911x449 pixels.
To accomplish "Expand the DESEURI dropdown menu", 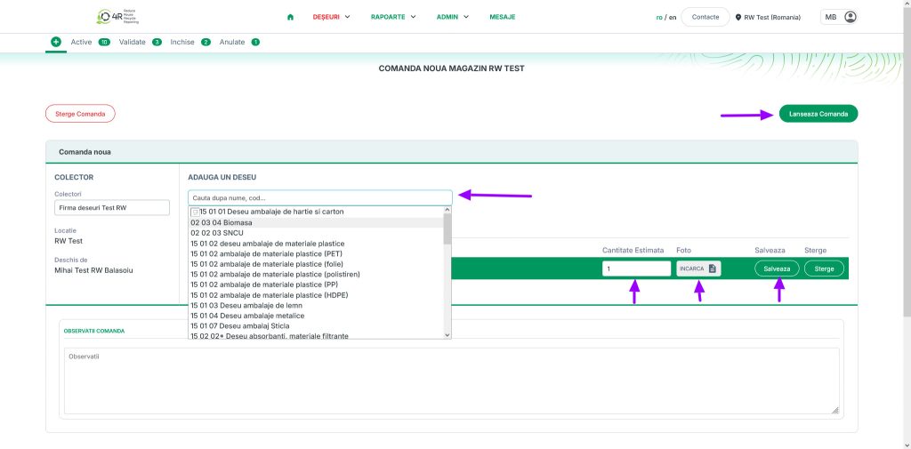I will tap(331, 17).
